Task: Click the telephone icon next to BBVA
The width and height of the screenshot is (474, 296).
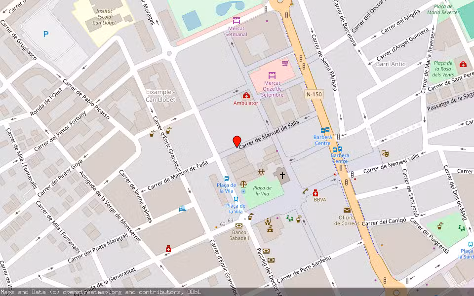Action: tap(305, 191)
